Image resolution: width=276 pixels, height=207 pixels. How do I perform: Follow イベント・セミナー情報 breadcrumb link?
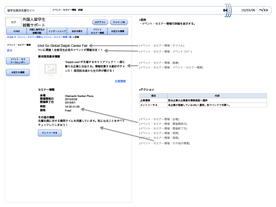[x=29, y=37]
